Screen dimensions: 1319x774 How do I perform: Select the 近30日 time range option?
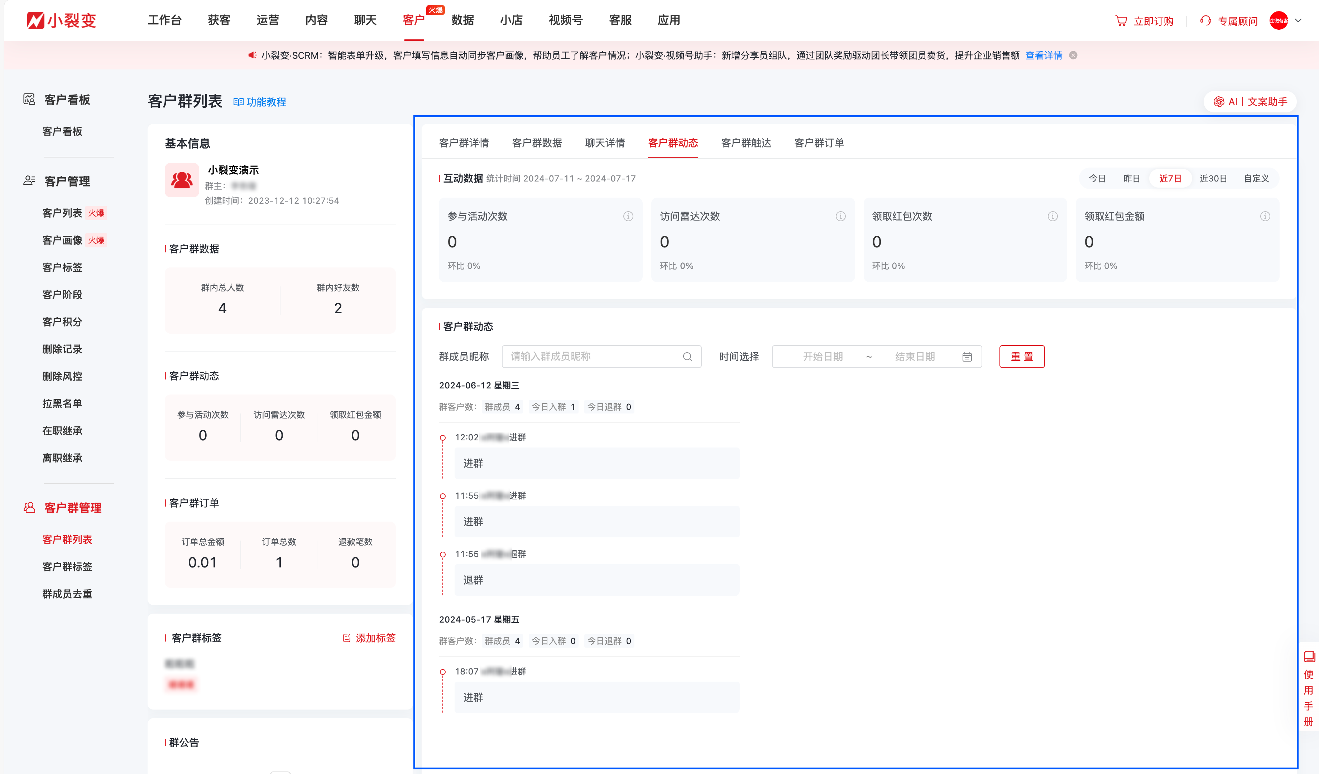[x=1213, y=178]
